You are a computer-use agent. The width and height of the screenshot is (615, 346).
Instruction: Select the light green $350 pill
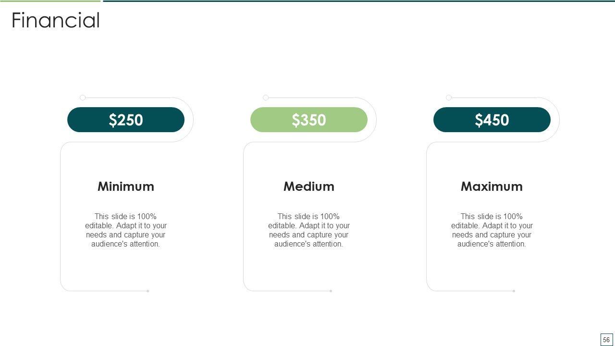tap(309, 120)
